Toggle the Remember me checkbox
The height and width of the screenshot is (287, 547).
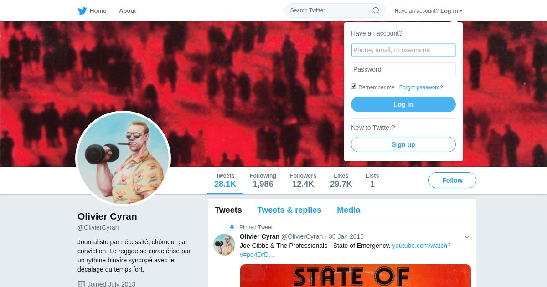354,86
